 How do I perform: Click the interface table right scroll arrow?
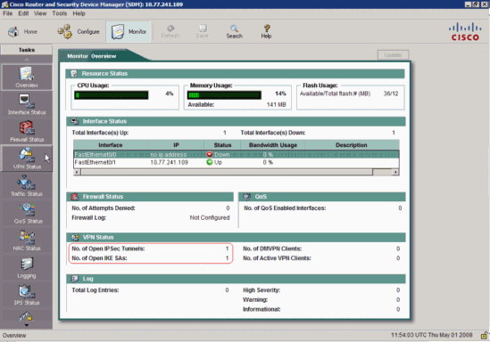click(x=396, y=172)
